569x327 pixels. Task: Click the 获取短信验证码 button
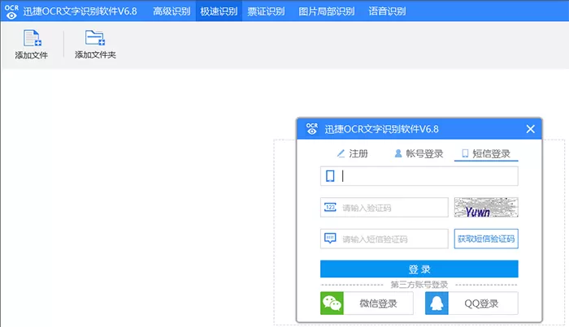(486, 239)
